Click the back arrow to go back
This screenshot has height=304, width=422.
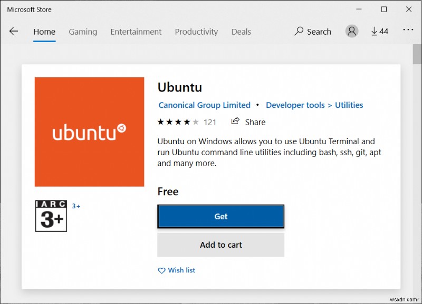point(13,31)
